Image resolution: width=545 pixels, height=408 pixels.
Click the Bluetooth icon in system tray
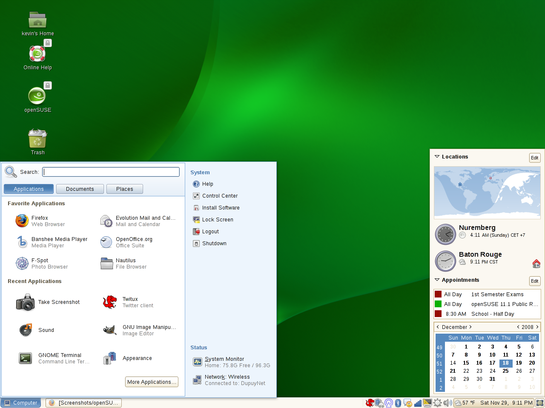coord(398,403)
